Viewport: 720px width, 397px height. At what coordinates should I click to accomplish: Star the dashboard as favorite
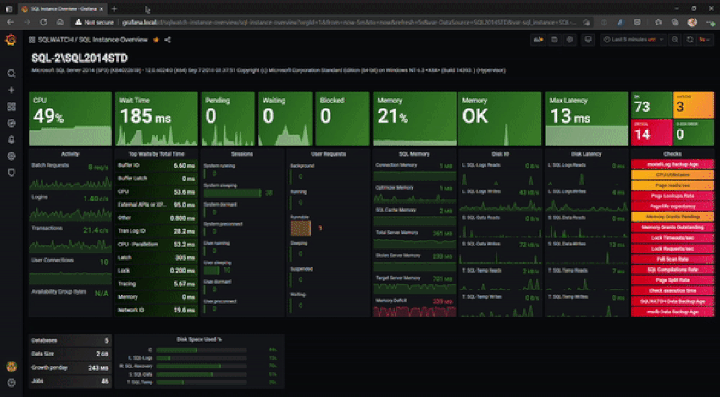point(156,40)
